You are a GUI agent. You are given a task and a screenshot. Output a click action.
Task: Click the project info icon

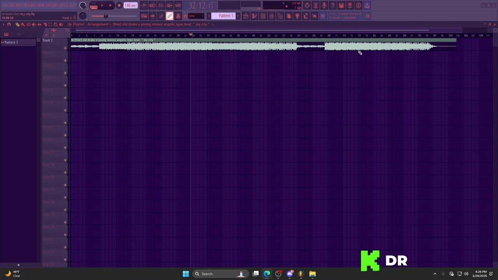click(x=358, y=5)
